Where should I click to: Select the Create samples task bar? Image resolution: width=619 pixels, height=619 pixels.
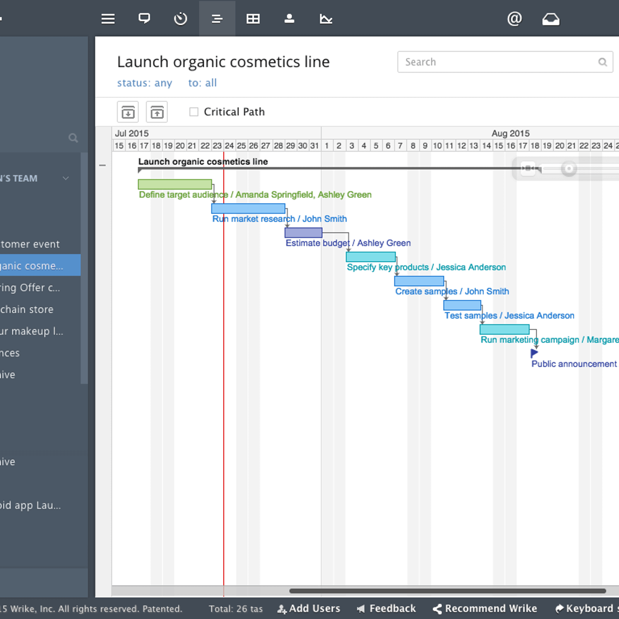tap(419, 281)
